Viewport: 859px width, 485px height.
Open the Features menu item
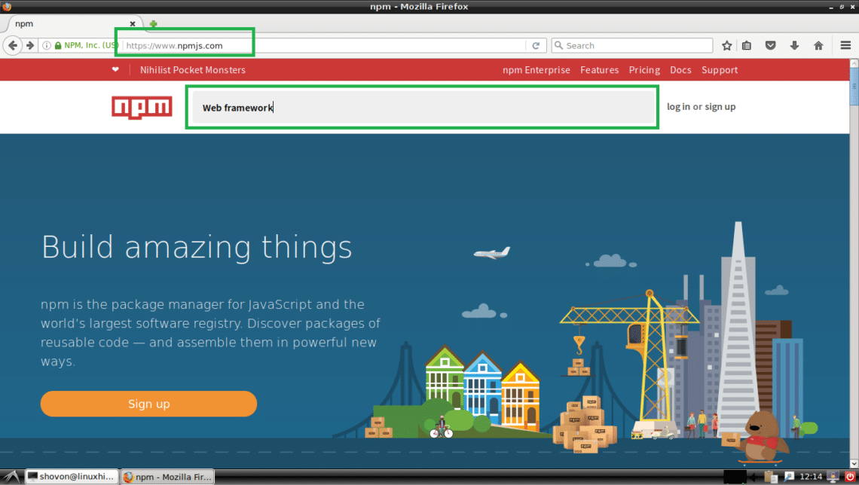tap(599, 70)
